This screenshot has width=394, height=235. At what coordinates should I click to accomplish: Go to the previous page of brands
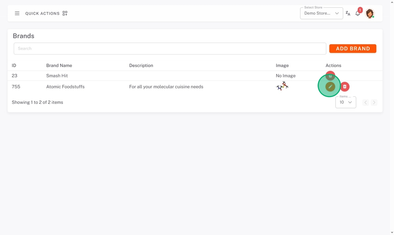(x=366, y=102)
